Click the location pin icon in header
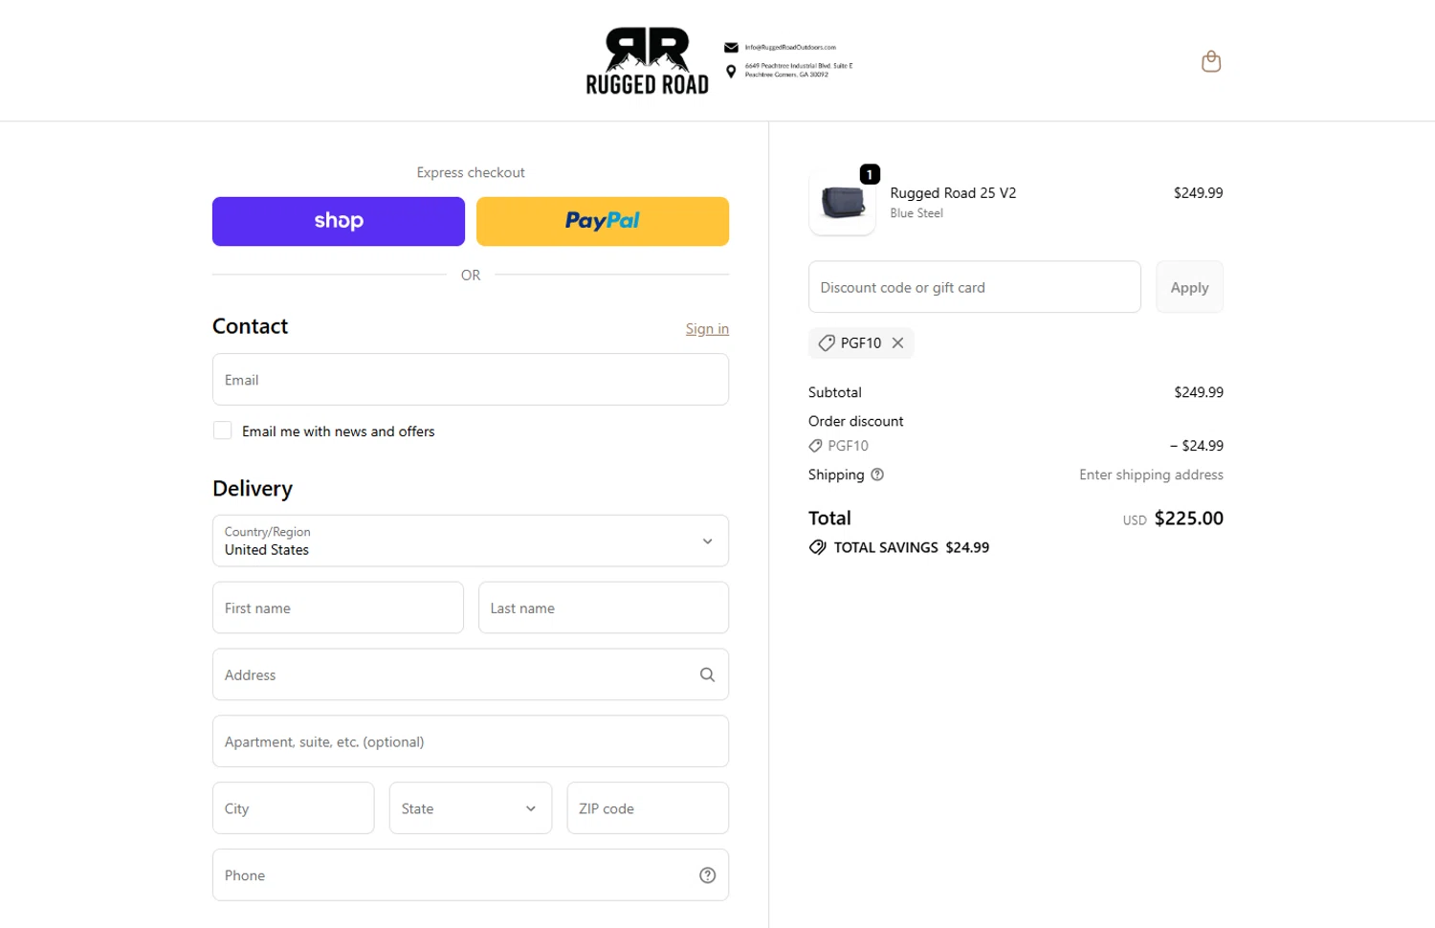 pos(731,72)
